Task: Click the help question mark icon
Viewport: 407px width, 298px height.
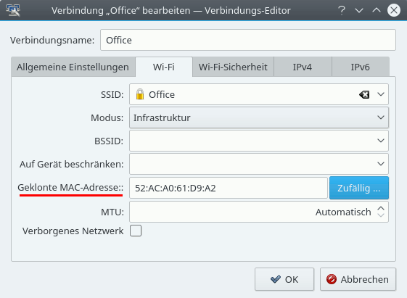Action: [342, 10]
